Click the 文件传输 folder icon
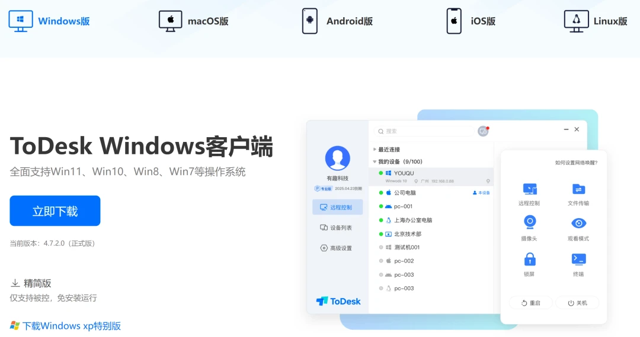The height and width of the screenshot is (337, 640). 578,189
